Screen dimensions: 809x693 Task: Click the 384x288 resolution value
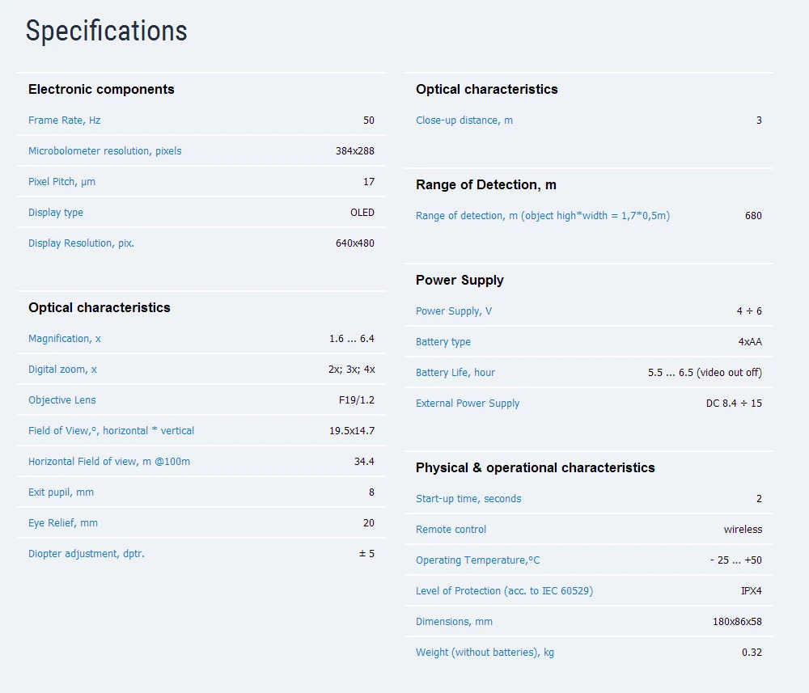click(355, 151)
